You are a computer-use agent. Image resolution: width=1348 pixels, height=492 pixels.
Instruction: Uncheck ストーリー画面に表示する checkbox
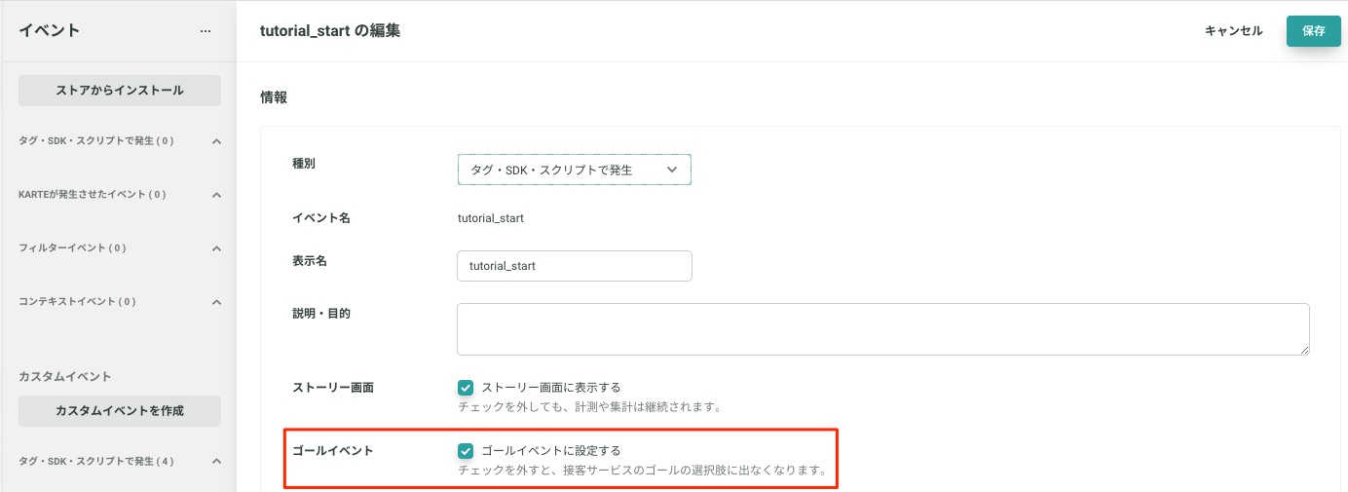point(466,388)
